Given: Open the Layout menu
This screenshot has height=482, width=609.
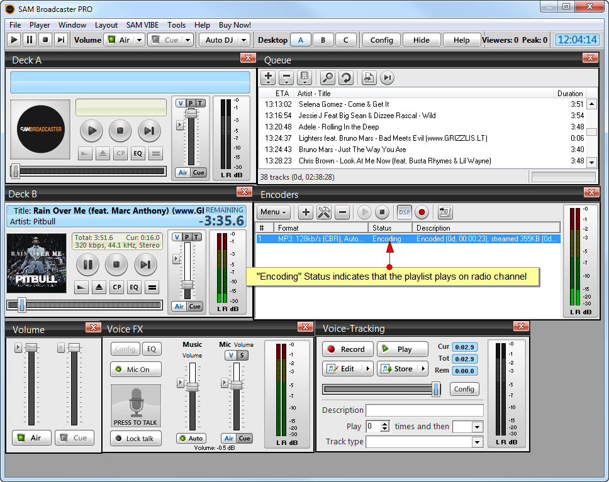Looking at the screenshot, I should [106, 25].
